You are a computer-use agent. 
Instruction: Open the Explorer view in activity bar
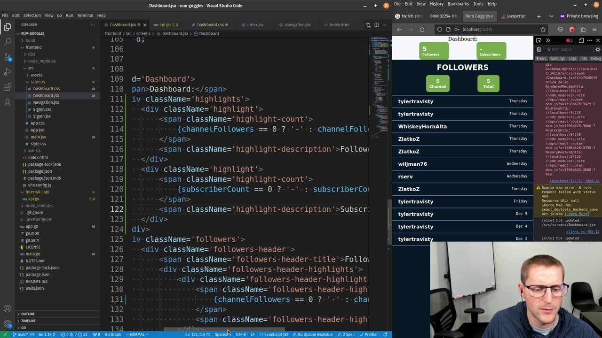coord(8,27)
